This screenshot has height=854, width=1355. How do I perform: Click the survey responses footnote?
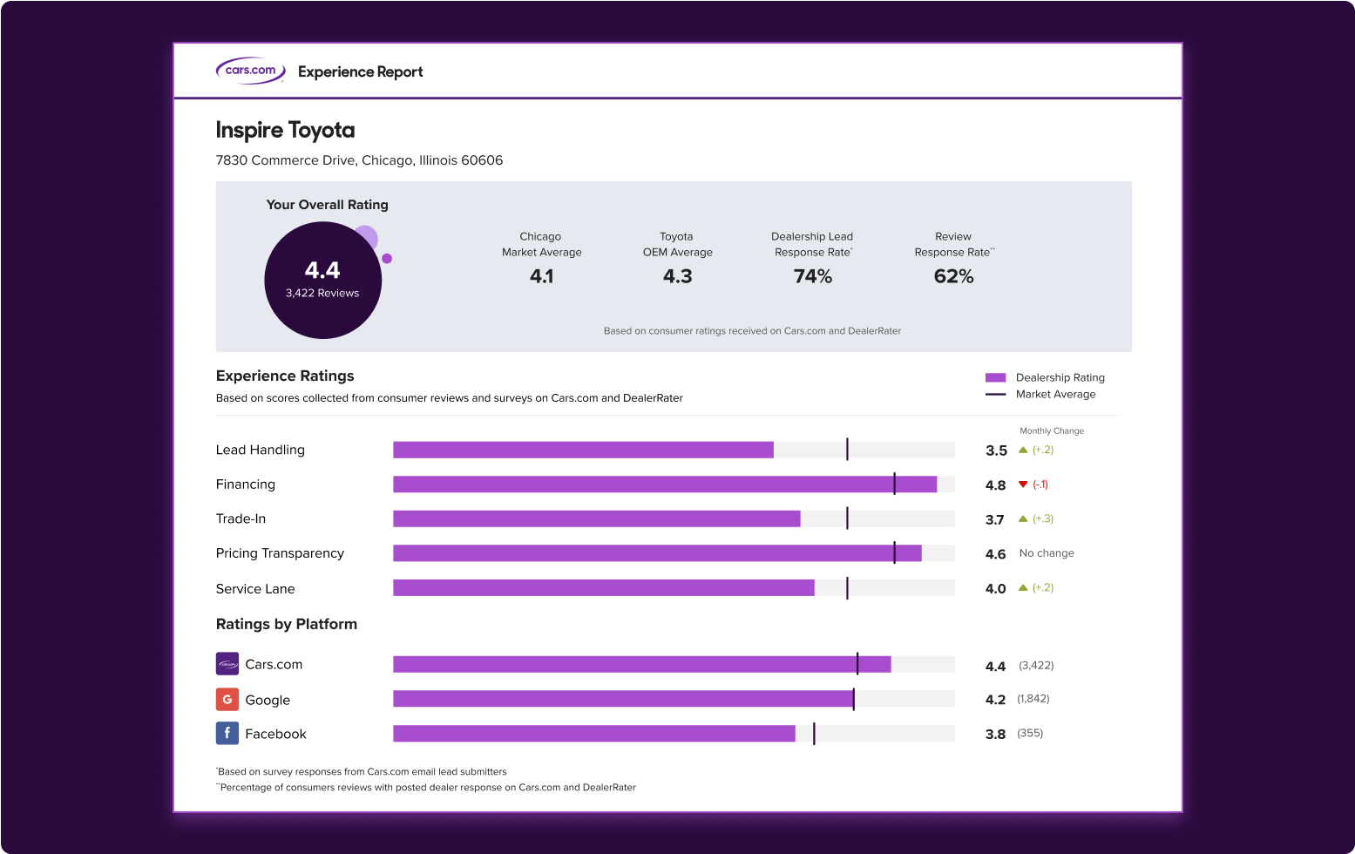point(362,771)
